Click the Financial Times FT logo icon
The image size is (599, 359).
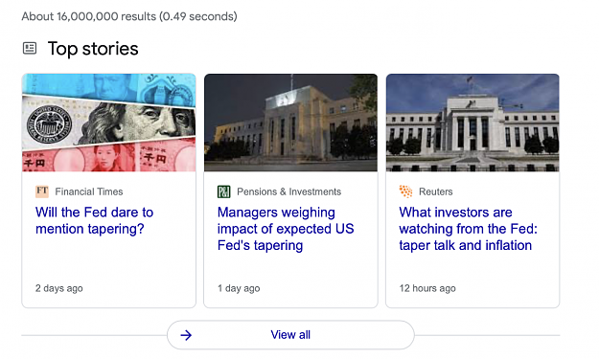(42, 191)
